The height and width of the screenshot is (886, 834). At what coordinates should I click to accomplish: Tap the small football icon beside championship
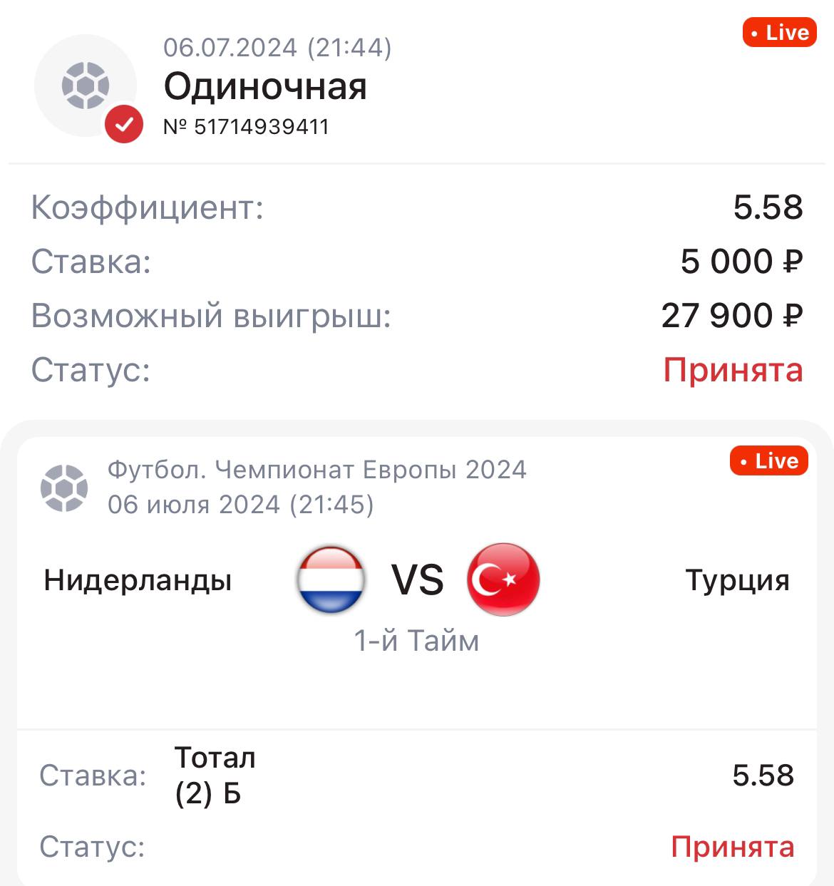[64, 488]
